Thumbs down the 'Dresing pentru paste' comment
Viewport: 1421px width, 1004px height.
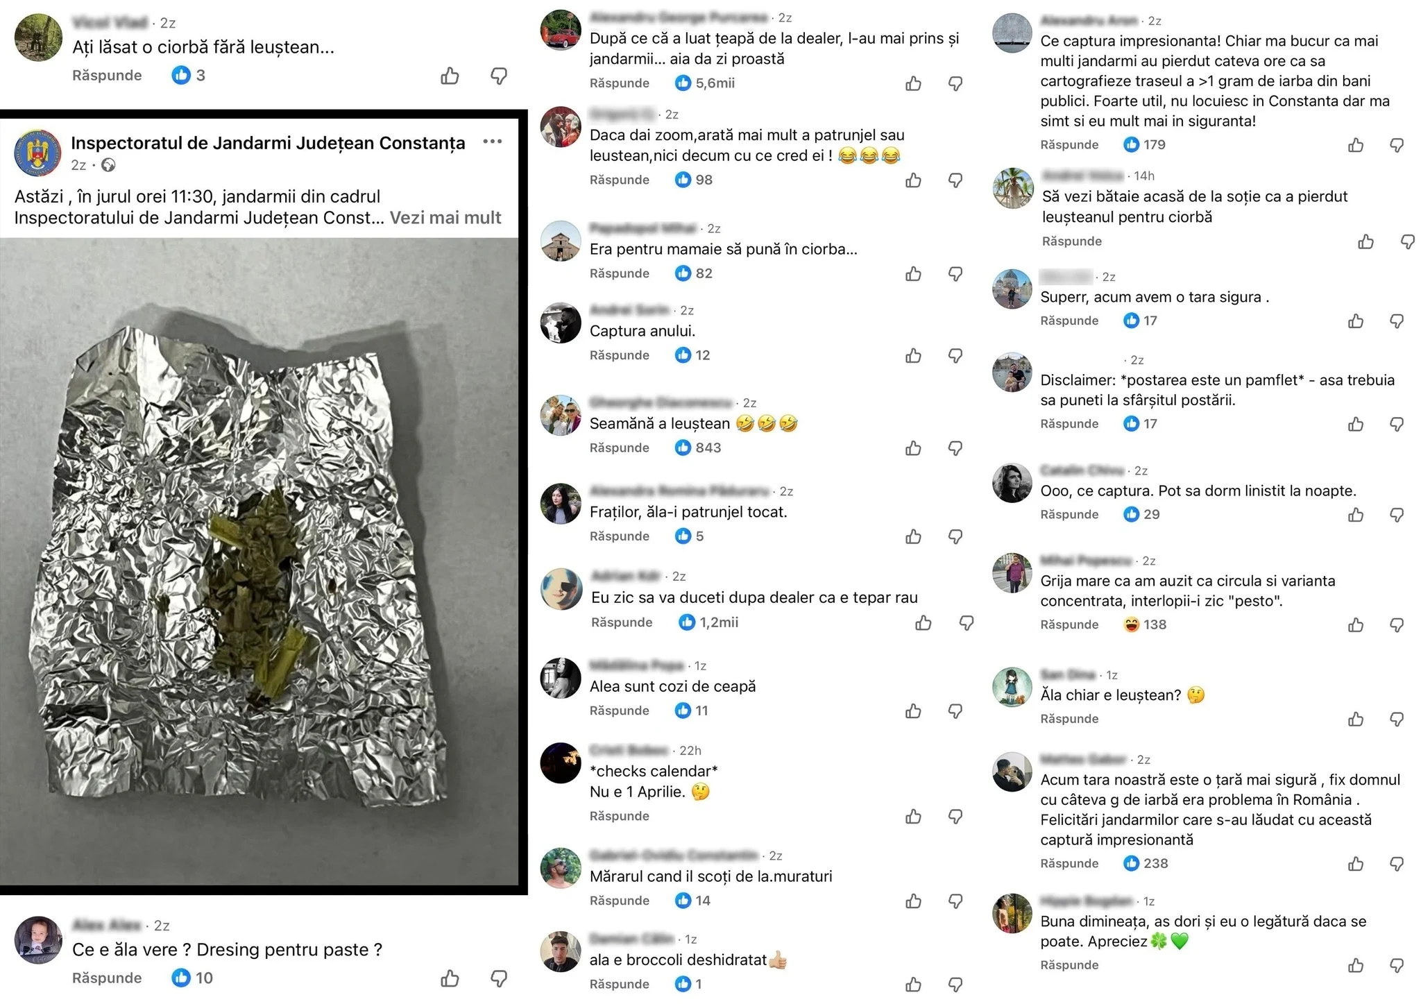coord(499,978)
